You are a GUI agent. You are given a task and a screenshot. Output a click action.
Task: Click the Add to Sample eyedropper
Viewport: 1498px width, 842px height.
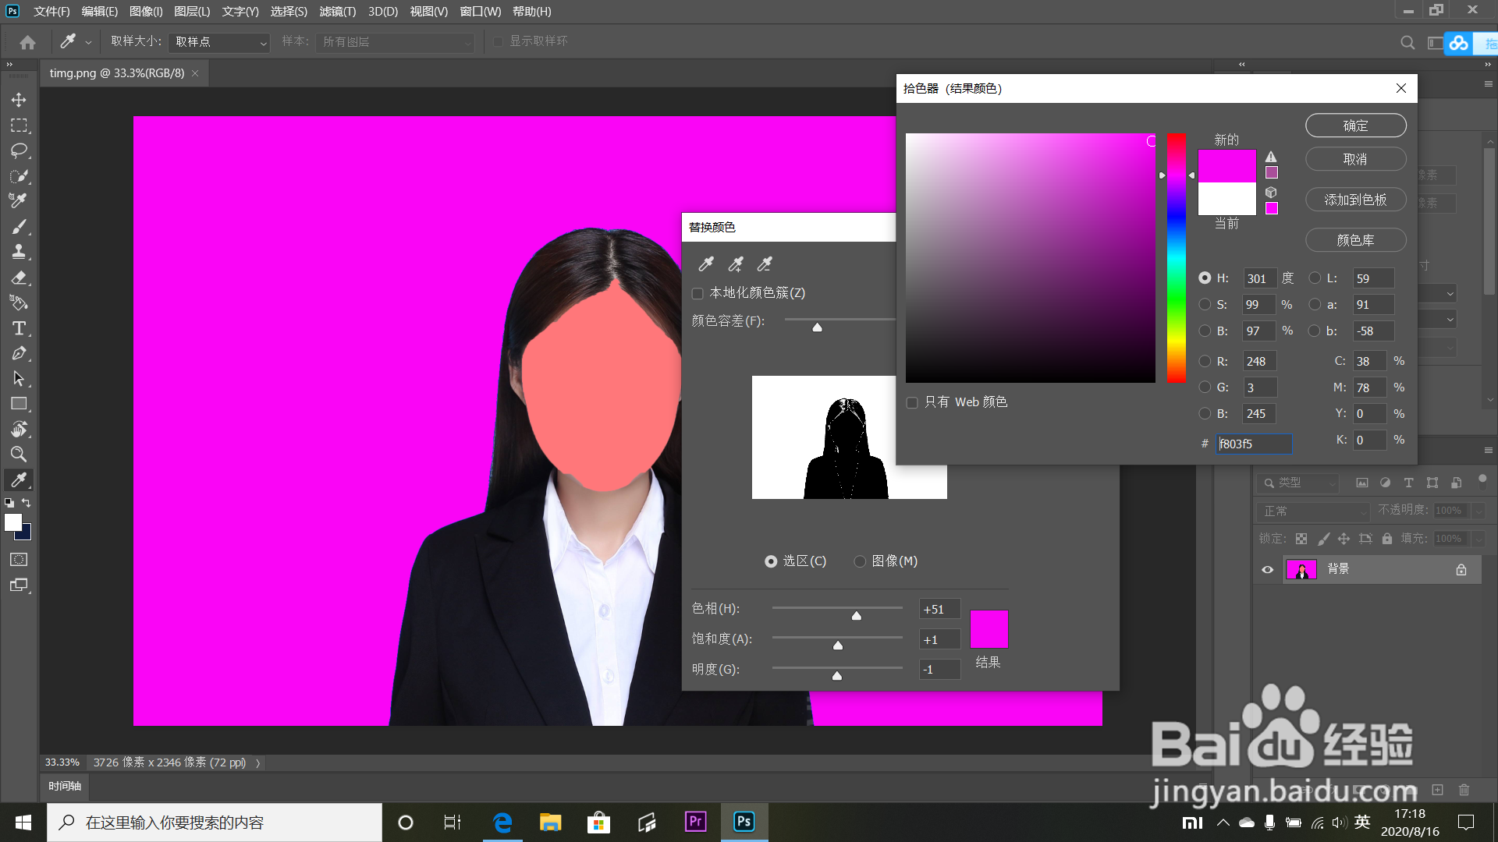point(735,264)
